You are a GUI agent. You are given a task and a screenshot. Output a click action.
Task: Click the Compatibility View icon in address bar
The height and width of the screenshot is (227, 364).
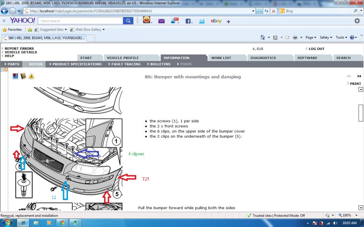coord(260,11)
